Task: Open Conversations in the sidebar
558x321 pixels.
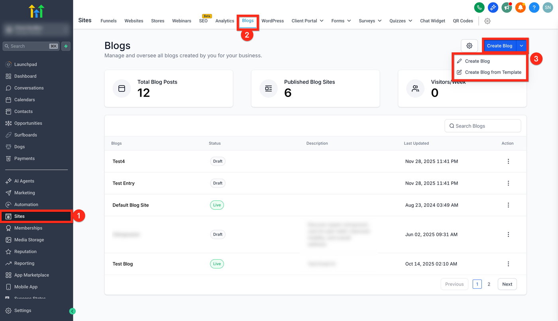Action: 29,88
